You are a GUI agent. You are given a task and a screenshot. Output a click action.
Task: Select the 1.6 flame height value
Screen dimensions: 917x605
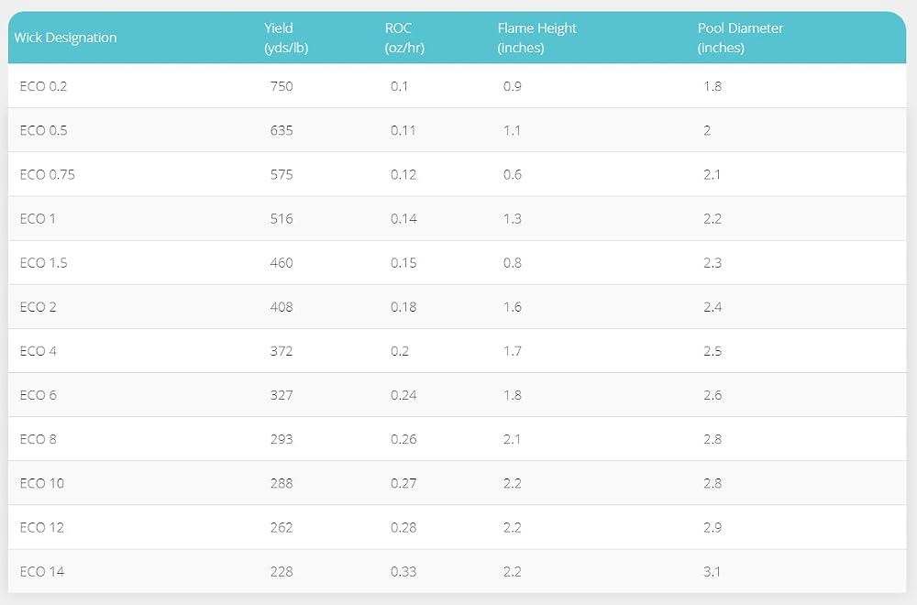(513, 307)
